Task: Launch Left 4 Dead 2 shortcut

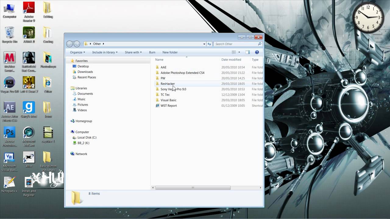Action: (29, 85)
